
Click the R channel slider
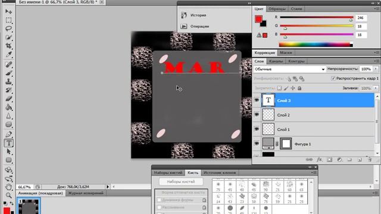317,17
